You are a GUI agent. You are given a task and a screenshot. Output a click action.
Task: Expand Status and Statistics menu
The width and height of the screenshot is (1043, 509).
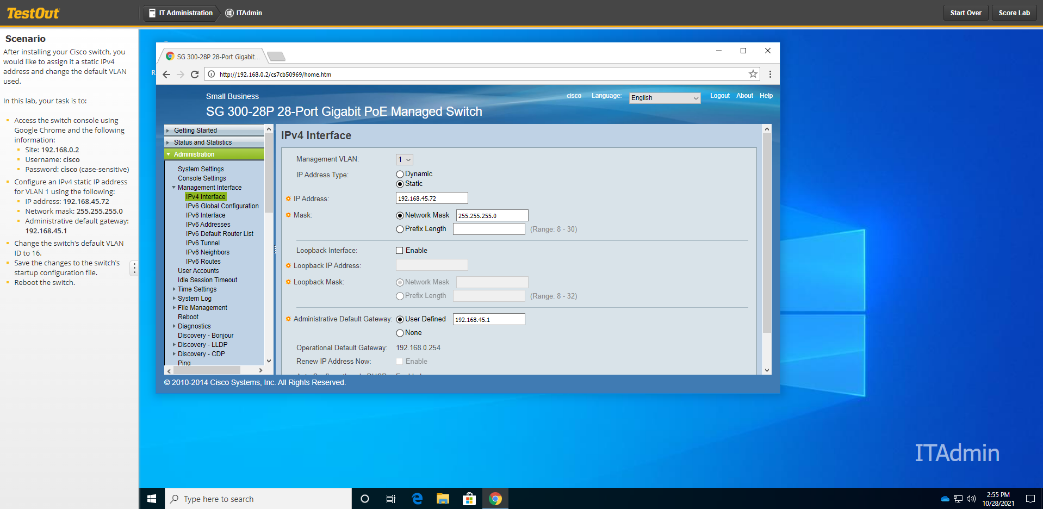214,142
